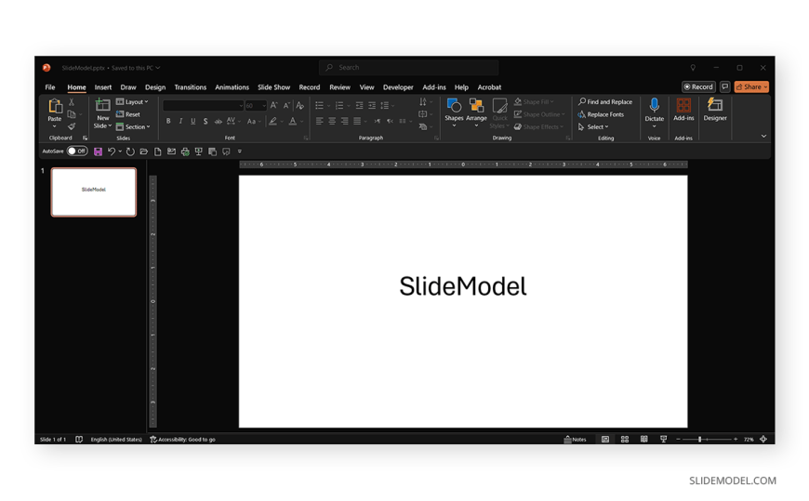This screenshot has width=809, height=501.
Task: Switch to Reading View in status bar
Action: 643,440
